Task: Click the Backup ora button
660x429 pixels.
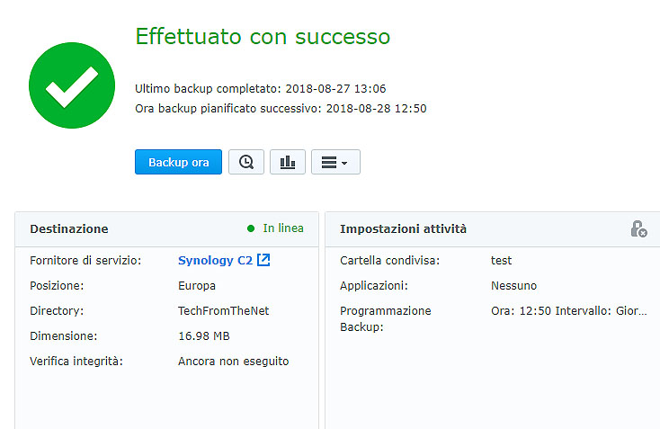Action: [x=178, y=162]
